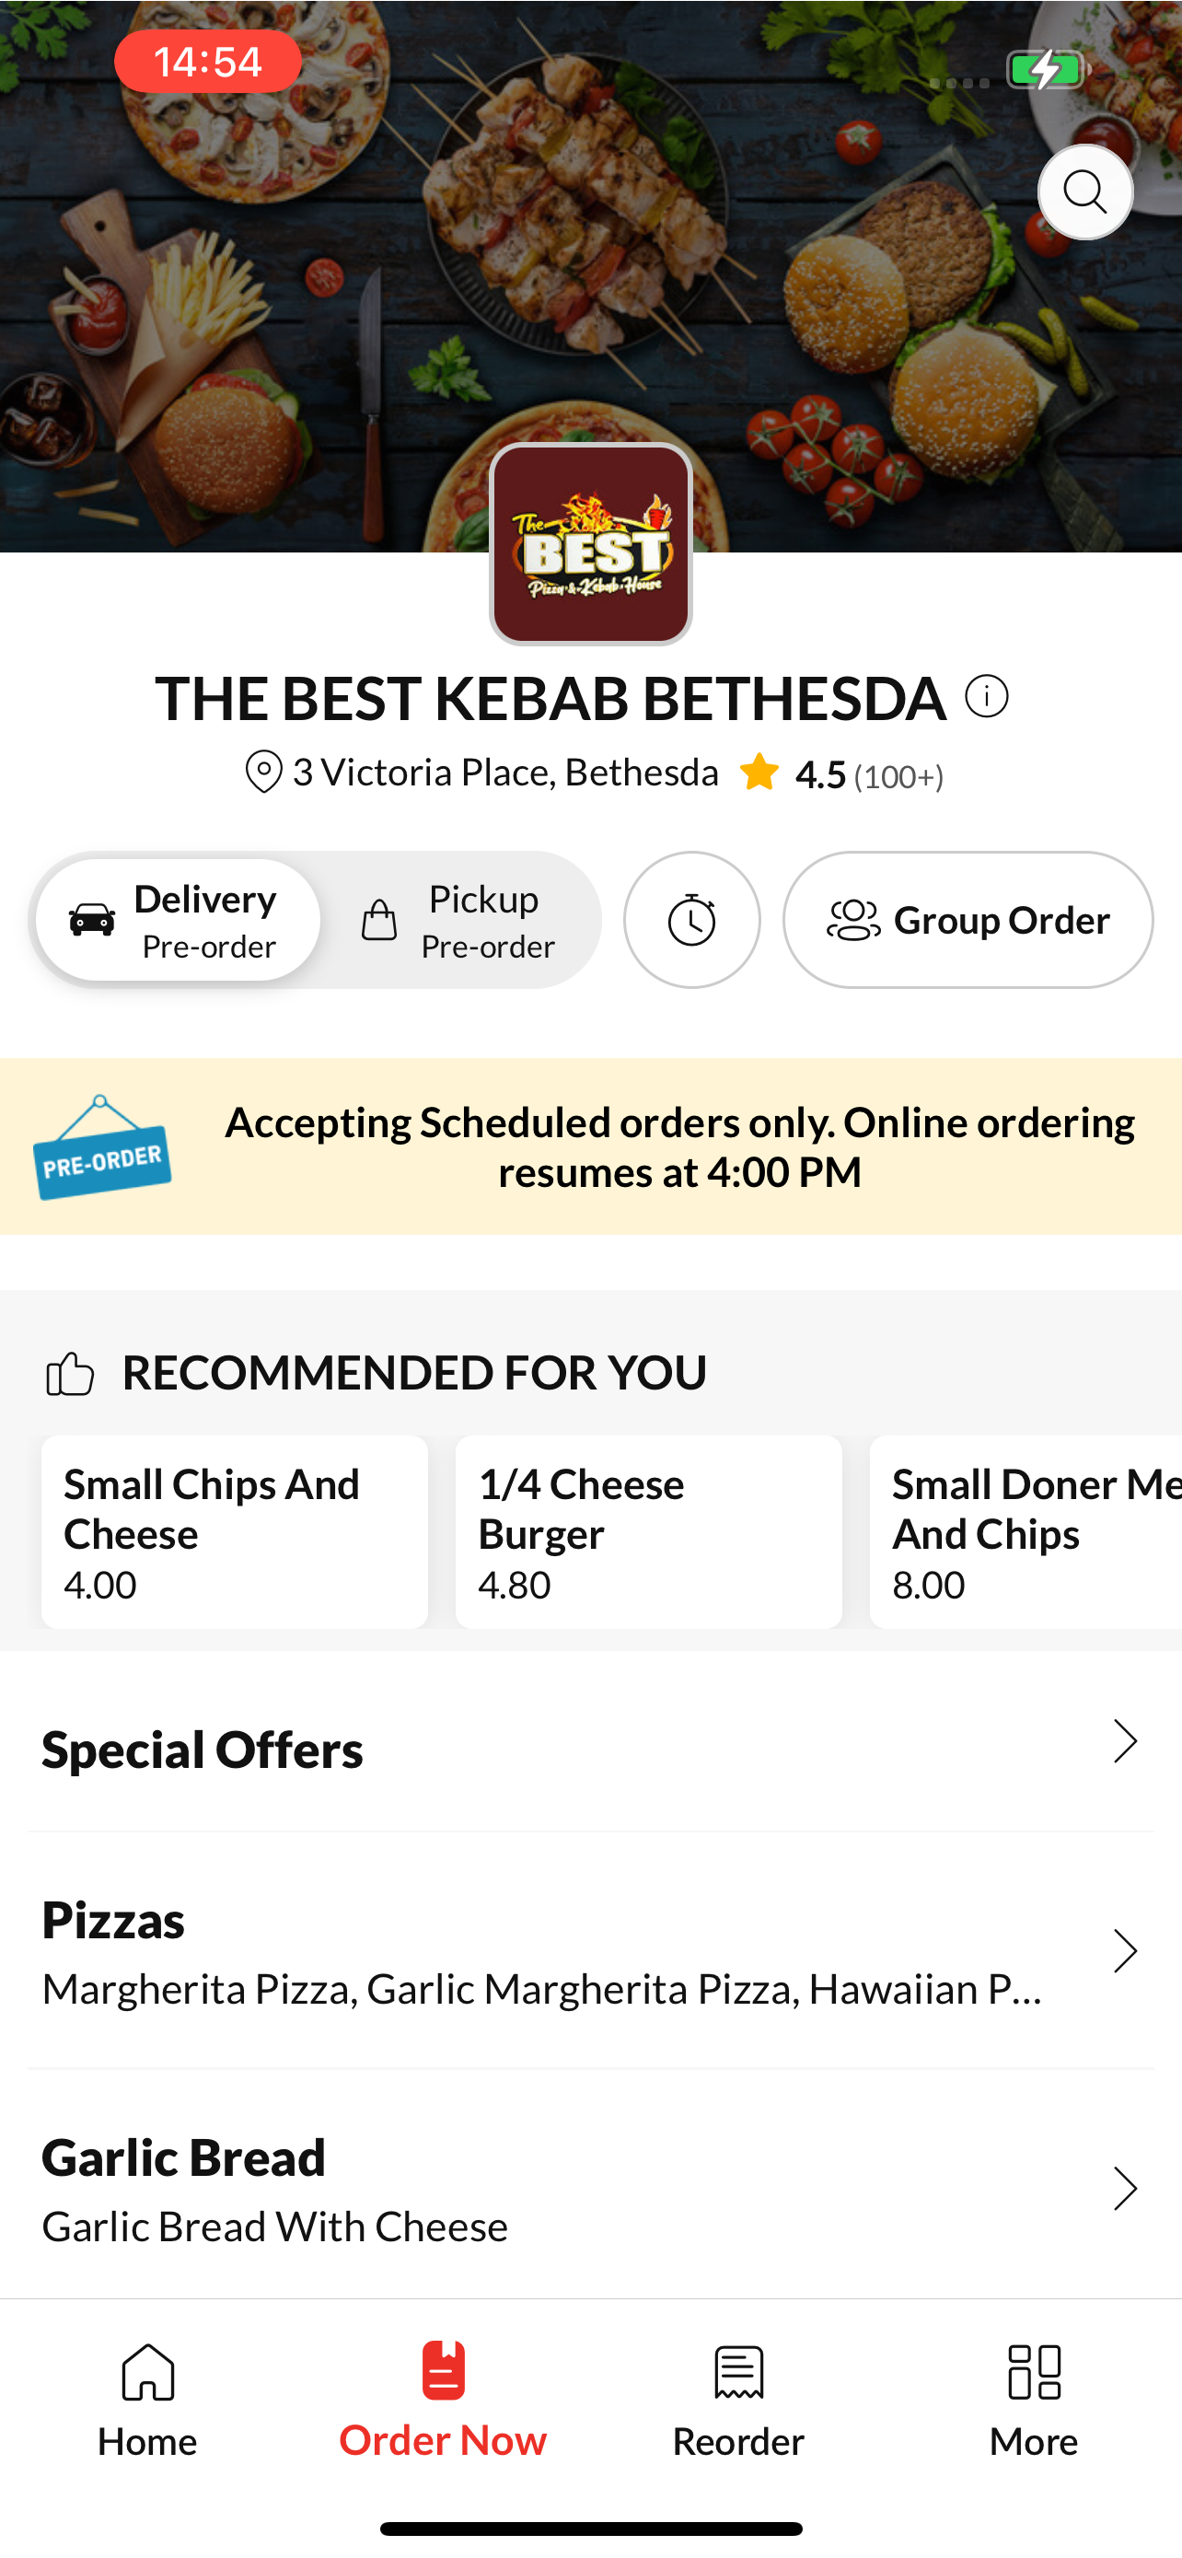Expand the Garlic Bread category
Viewport: 1182px width, 2558px height.
(590, 2188)
